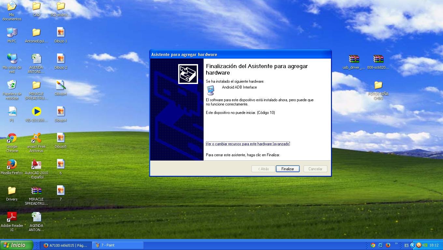
Task: Switch to the 7 - Paint taskbar window
Action: coord(118,245)
